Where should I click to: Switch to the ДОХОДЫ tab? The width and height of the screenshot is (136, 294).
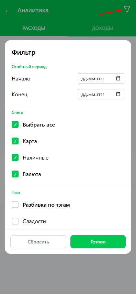(102, 29)
